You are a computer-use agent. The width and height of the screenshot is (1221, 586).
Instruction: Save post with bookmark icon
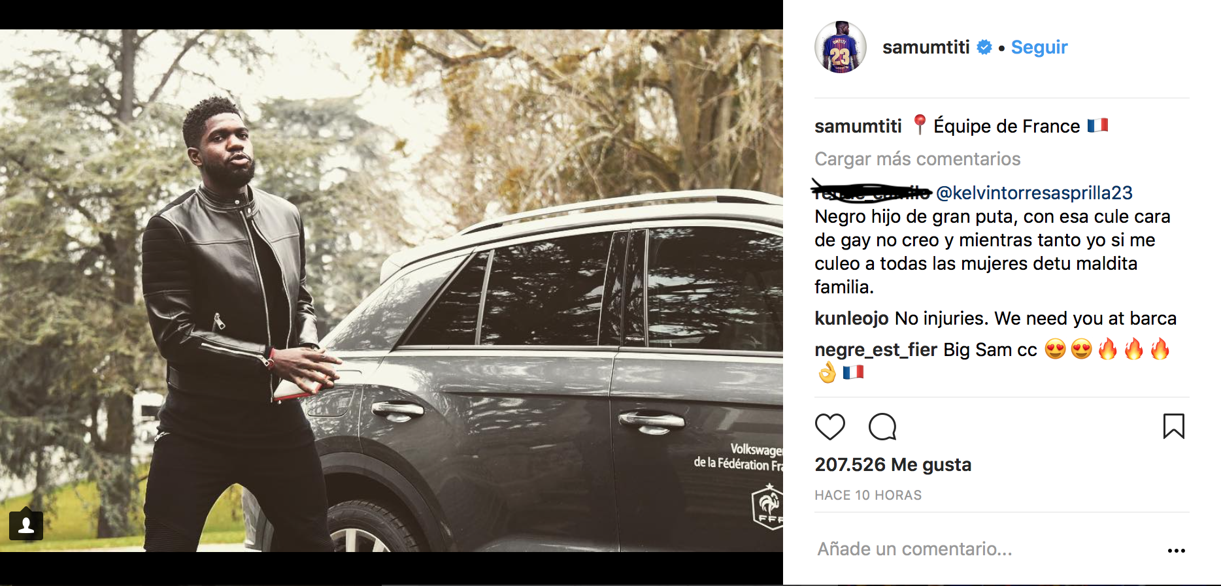coord(1174,426)
